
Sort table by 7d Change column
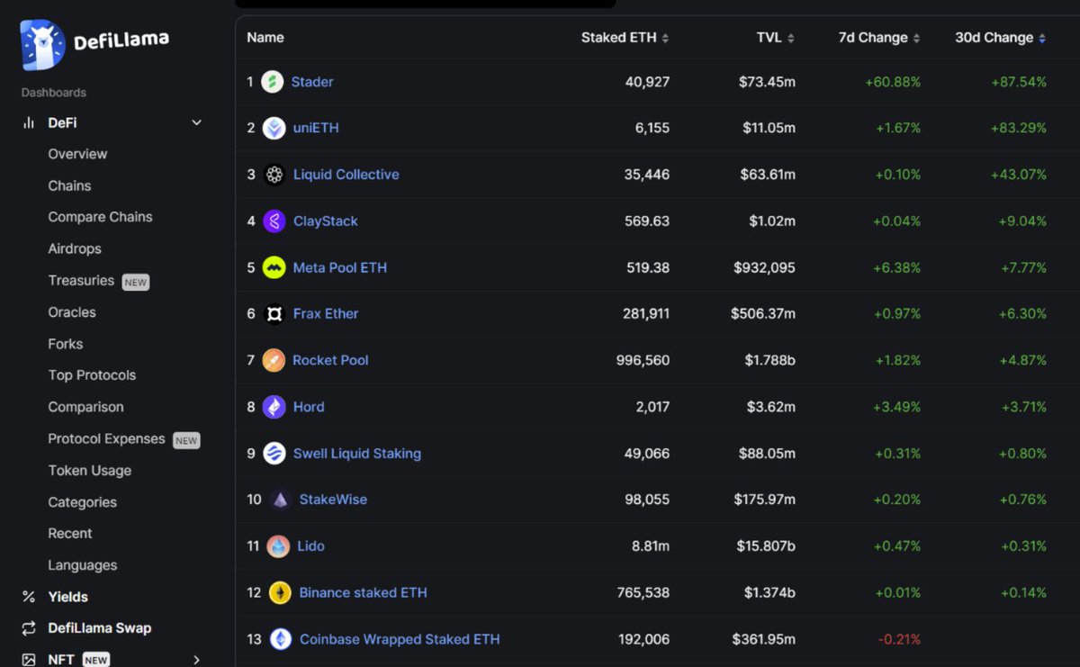[x=879, y=38]
